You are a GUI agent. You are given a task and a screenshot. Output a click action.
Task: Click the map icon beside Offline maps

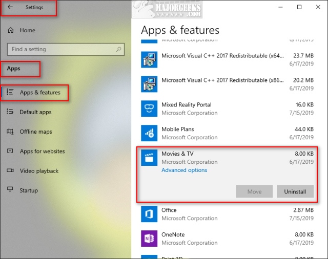(10, 132)
